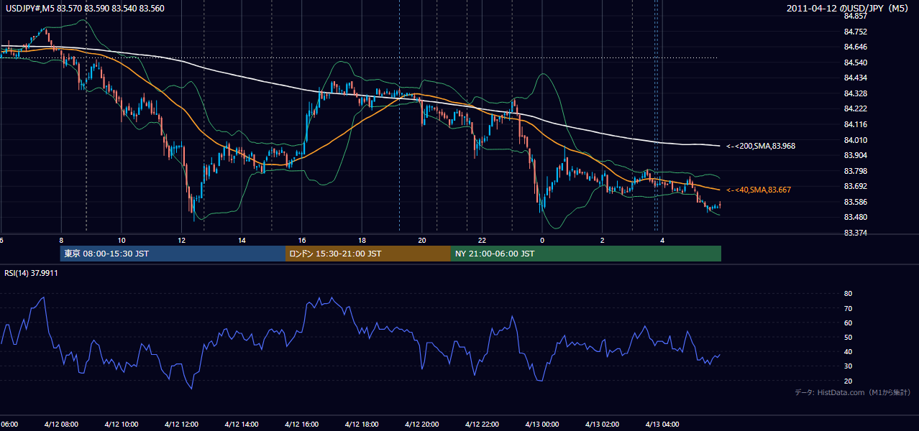Click the RSI 20 level label
The image size is (919, 431).
[x=849, y=381]
